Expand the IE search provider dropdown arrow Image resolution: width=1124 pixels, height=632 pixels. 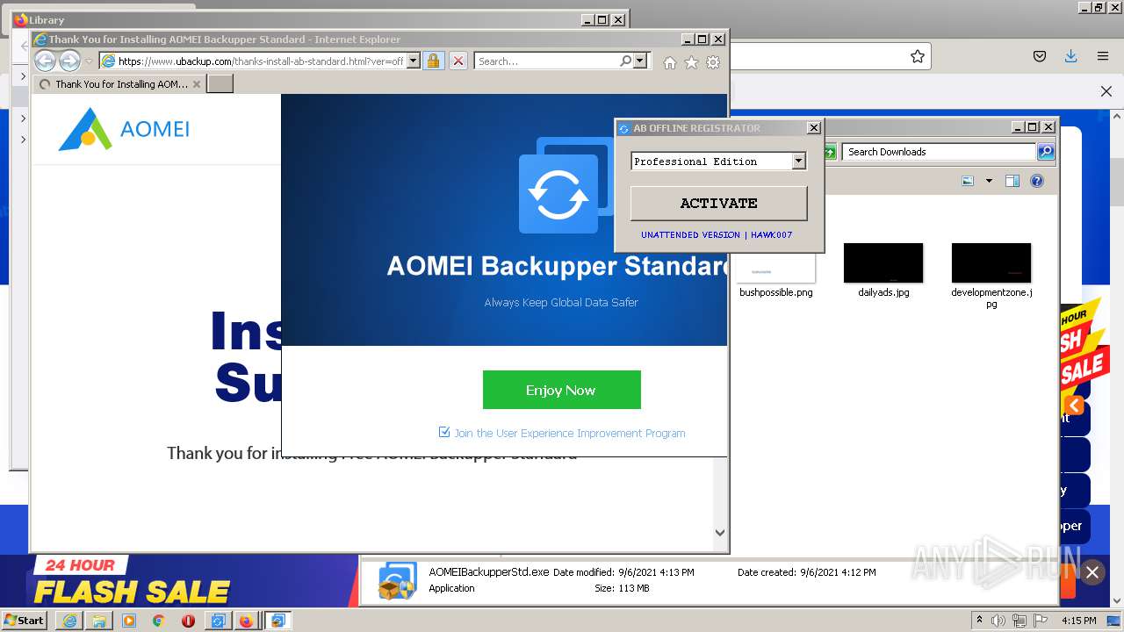point(640,61)
